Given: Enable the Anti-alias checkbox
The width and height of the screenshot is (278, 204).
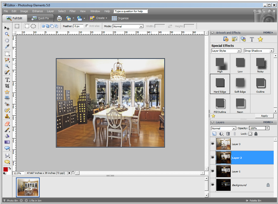Looking at the screenshot, I should pos(87,26).
